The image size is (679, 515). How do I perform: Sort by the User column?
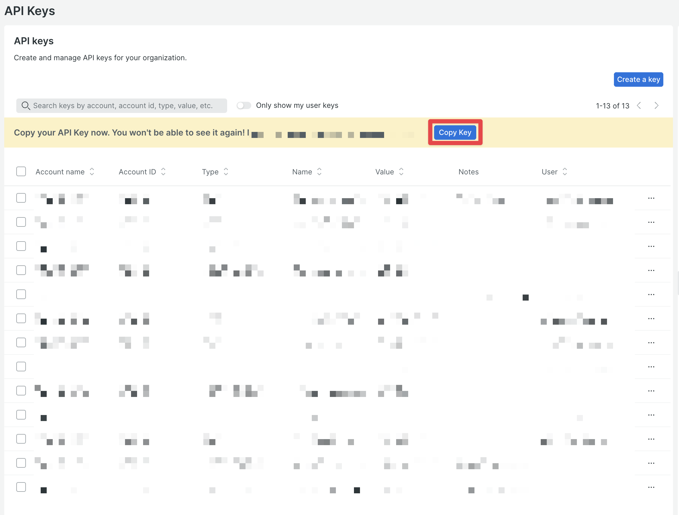tap(565, 172)
